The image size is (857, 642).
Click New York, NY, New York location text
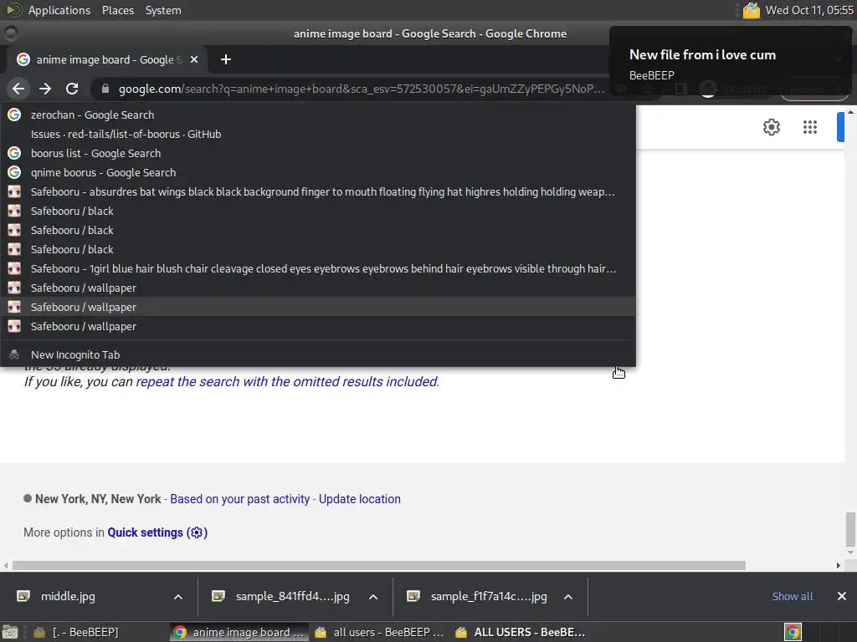point(98,499)
